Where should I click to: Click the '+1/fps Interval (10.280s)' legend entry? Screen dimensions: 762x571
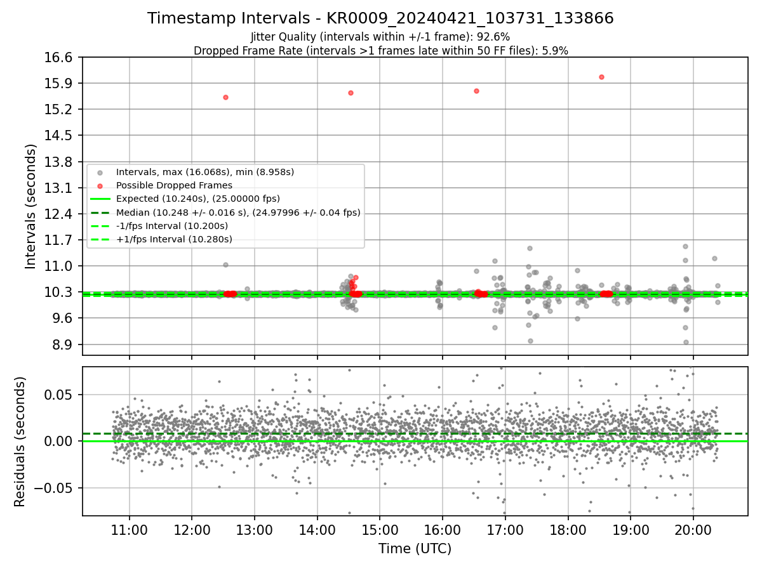tap(174, 239)
